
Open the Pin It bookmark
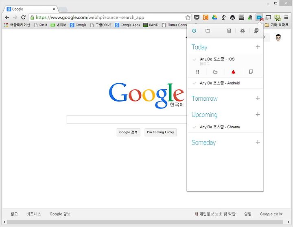(x=41, y=25)
